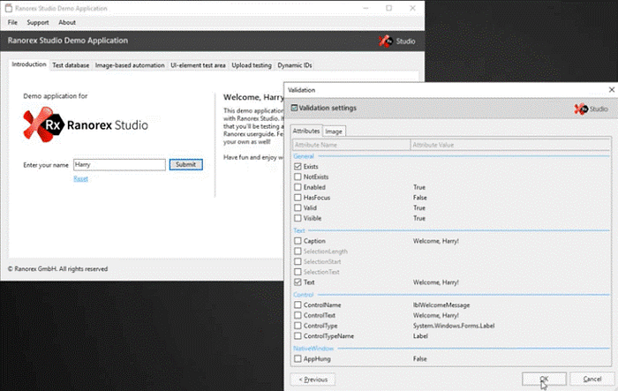Click the Submit button
Screen dimensions: 618x391
tap(186, 164)
